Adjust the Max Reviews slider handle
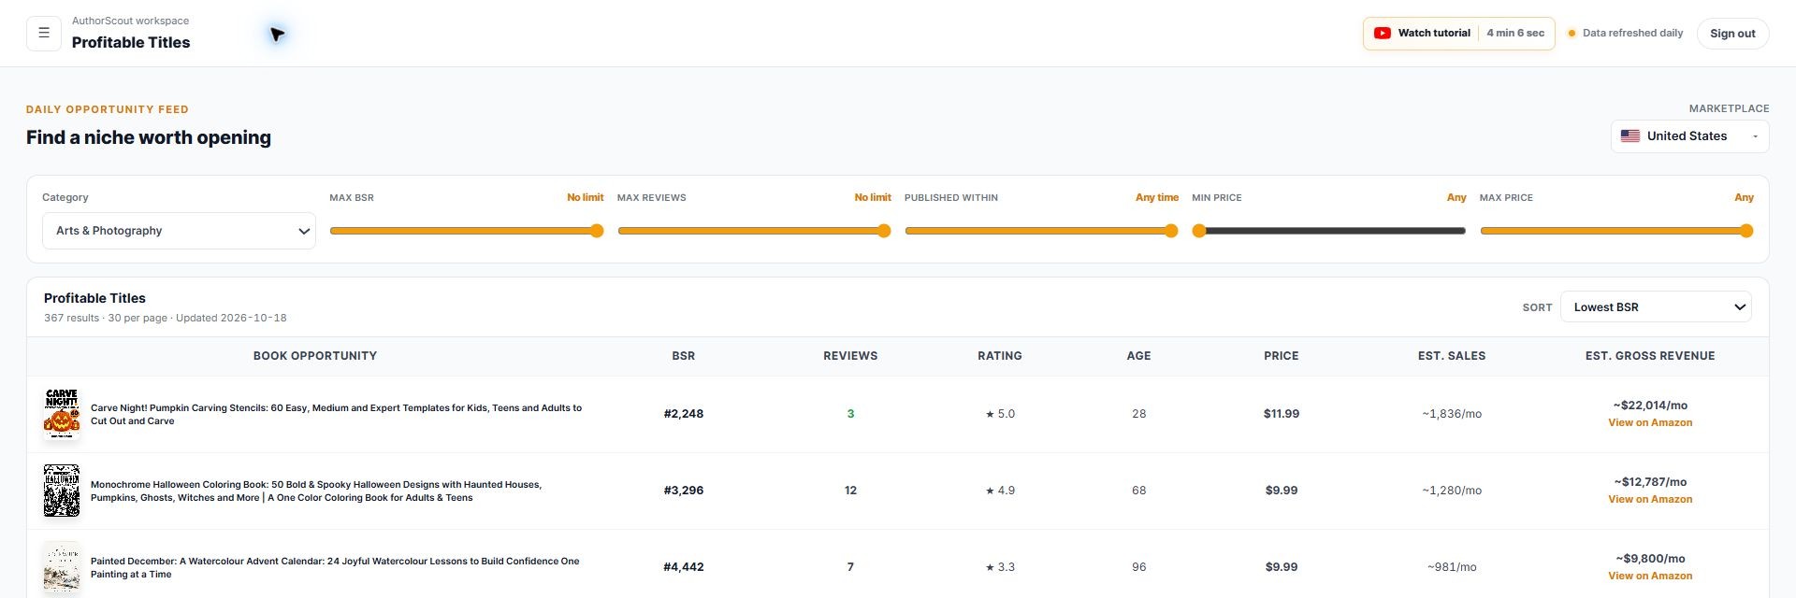The height and width of the screenshot is (598, 1796). tap(884, 231)
